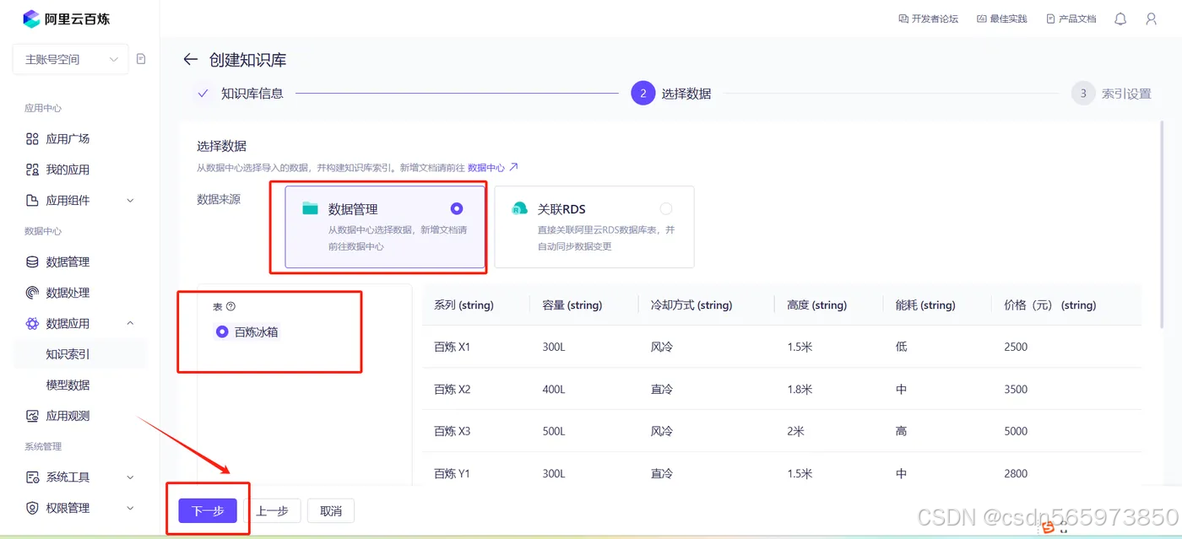Click the 上一步 previous button
1182x539 pixels.
pos(272,510)
